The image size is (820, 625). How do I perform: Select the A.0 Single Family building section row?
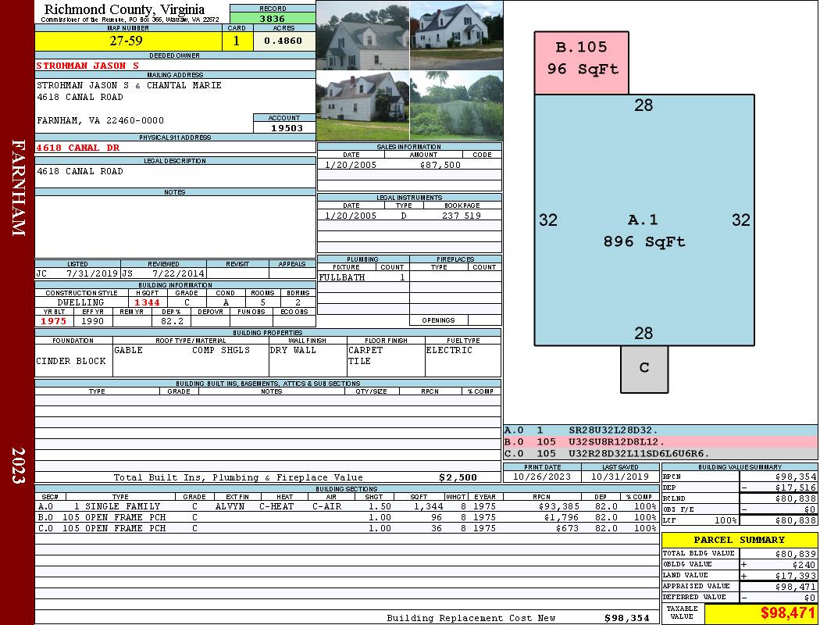pyautogui.click(x=346, y=506)
